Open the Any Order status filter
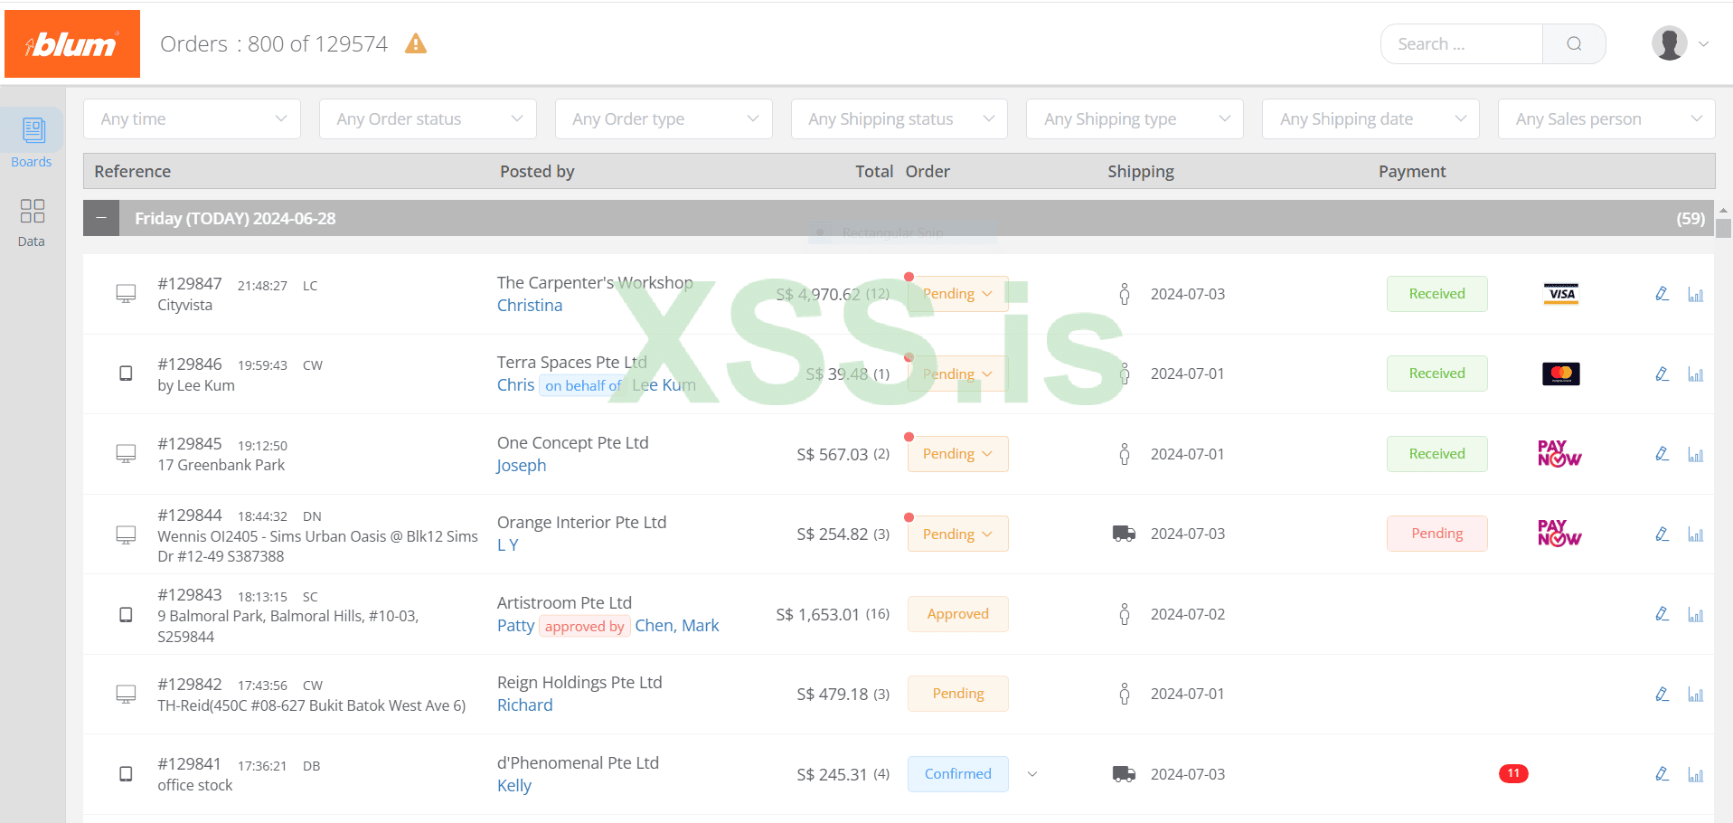 (x=428, y=118)
